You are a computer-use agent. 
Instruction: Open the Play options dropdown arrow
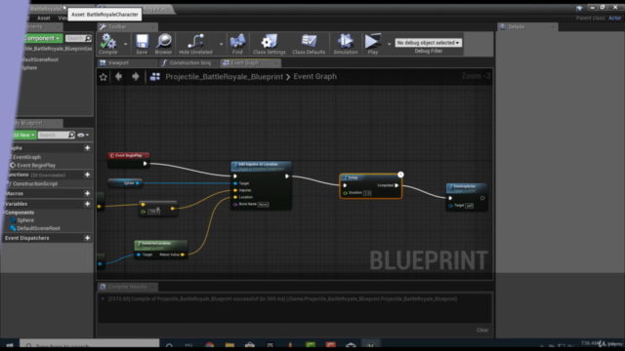(x=389, y=44)
